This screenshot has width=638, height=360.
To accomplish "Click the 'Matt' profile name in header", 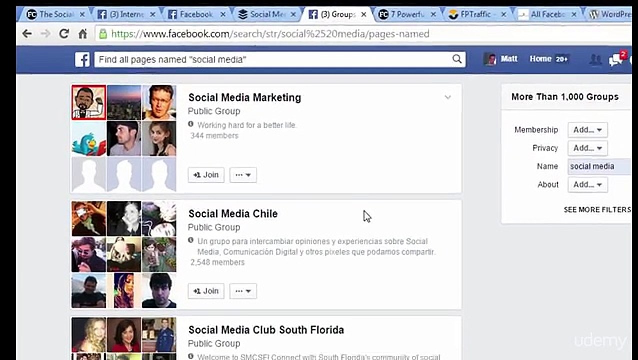I will click(509, 59).
